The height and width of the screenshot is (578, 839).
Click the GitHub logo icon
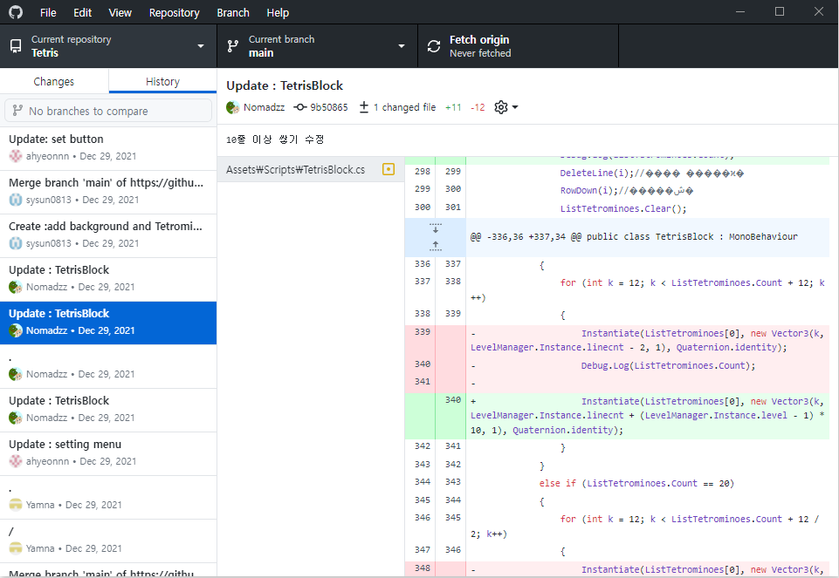pos(16,11)
